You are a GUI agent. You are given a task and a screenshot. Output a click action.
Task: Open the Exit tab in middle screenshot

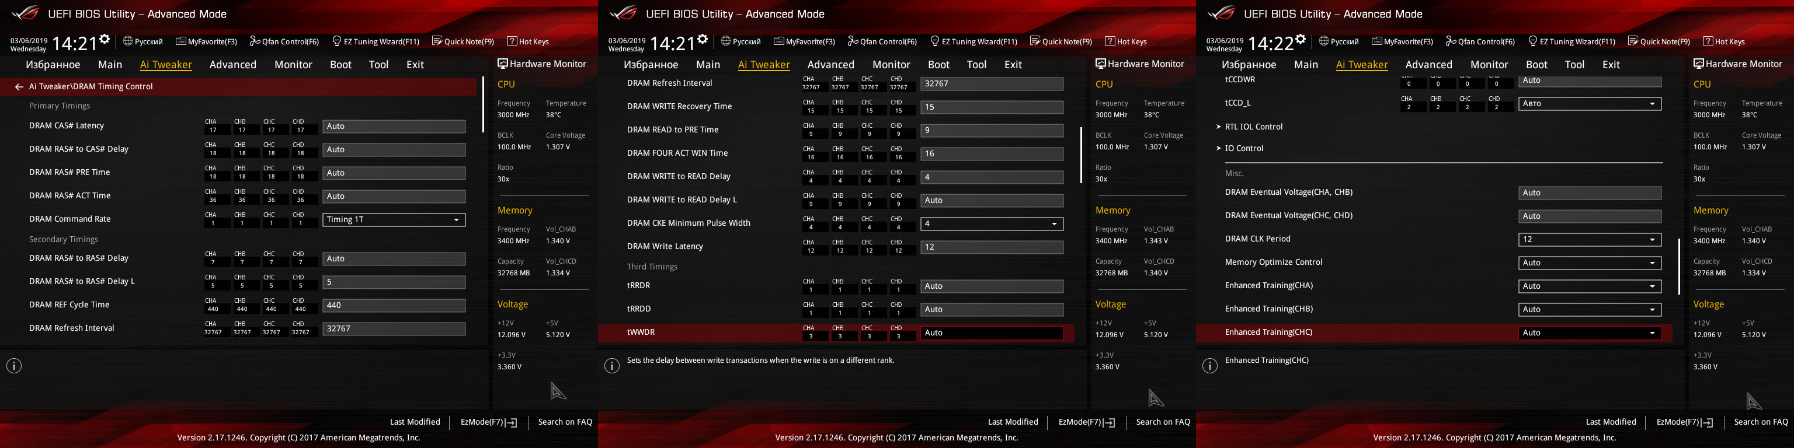(x=1013, y=65)
